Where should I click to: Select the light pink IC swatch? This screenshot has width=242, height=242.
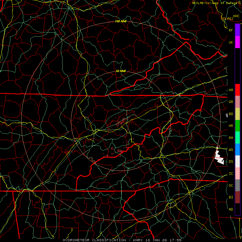237,173
